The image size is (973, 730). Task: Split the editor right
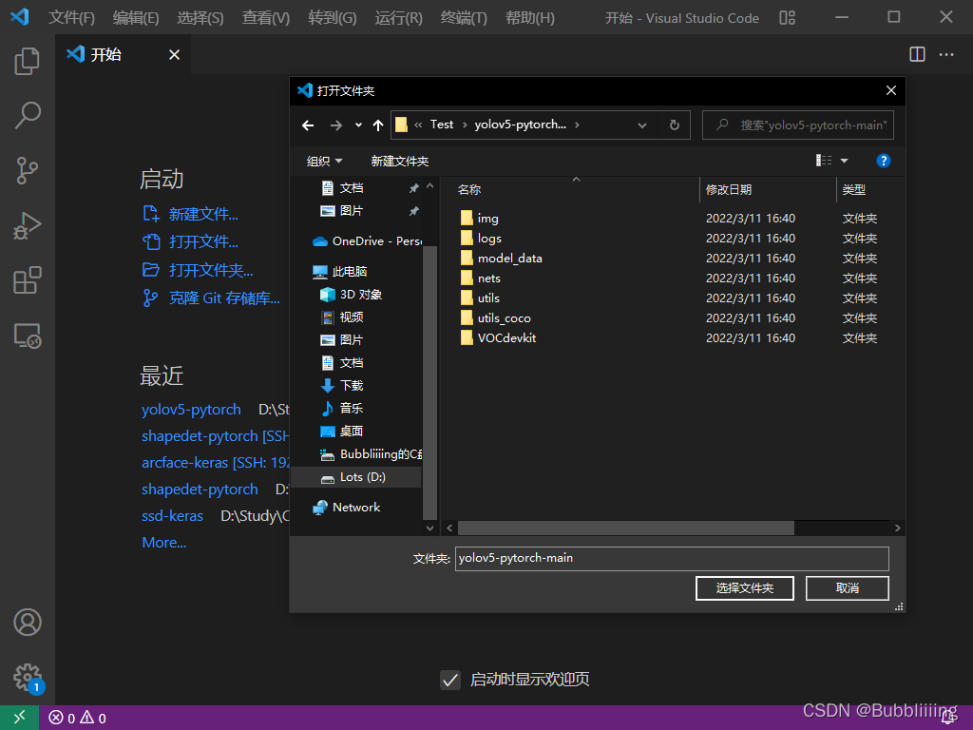click(x=917, y=54)
